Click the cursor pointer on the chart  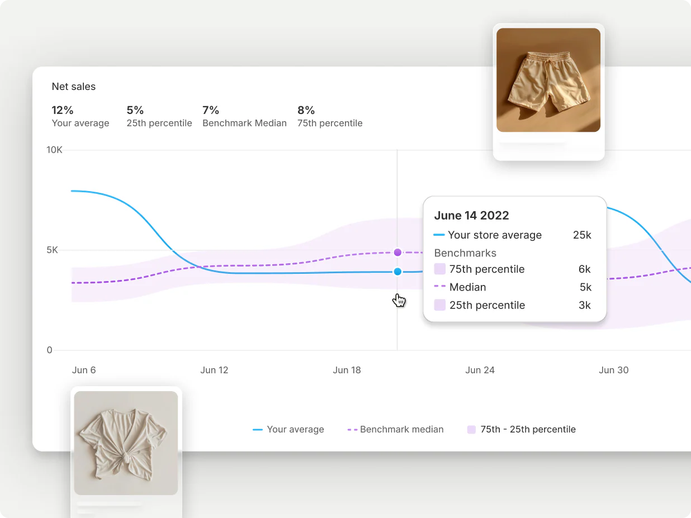(398, 300)
